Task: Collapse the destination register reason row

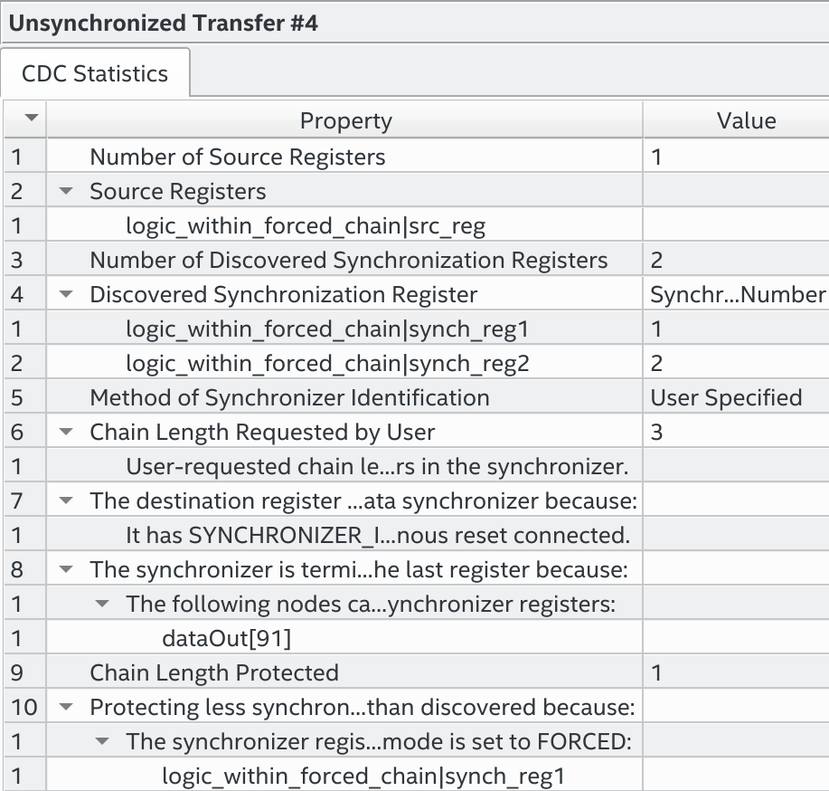Action: 67,501
